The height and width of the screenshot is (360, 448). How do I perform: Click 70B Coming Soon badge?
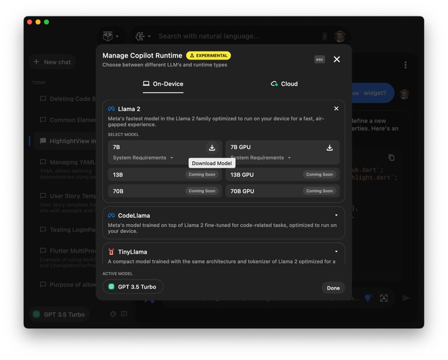coord(202,191)
